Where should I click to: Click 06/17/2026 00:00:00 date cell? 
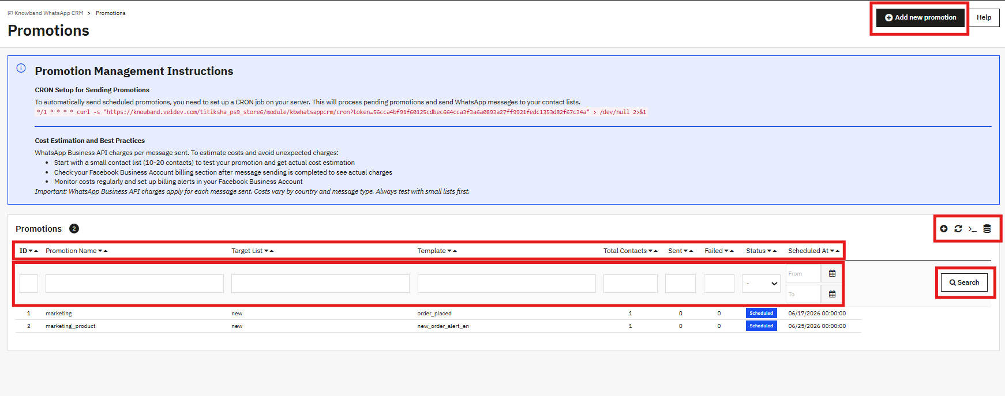tap(817, 314)
